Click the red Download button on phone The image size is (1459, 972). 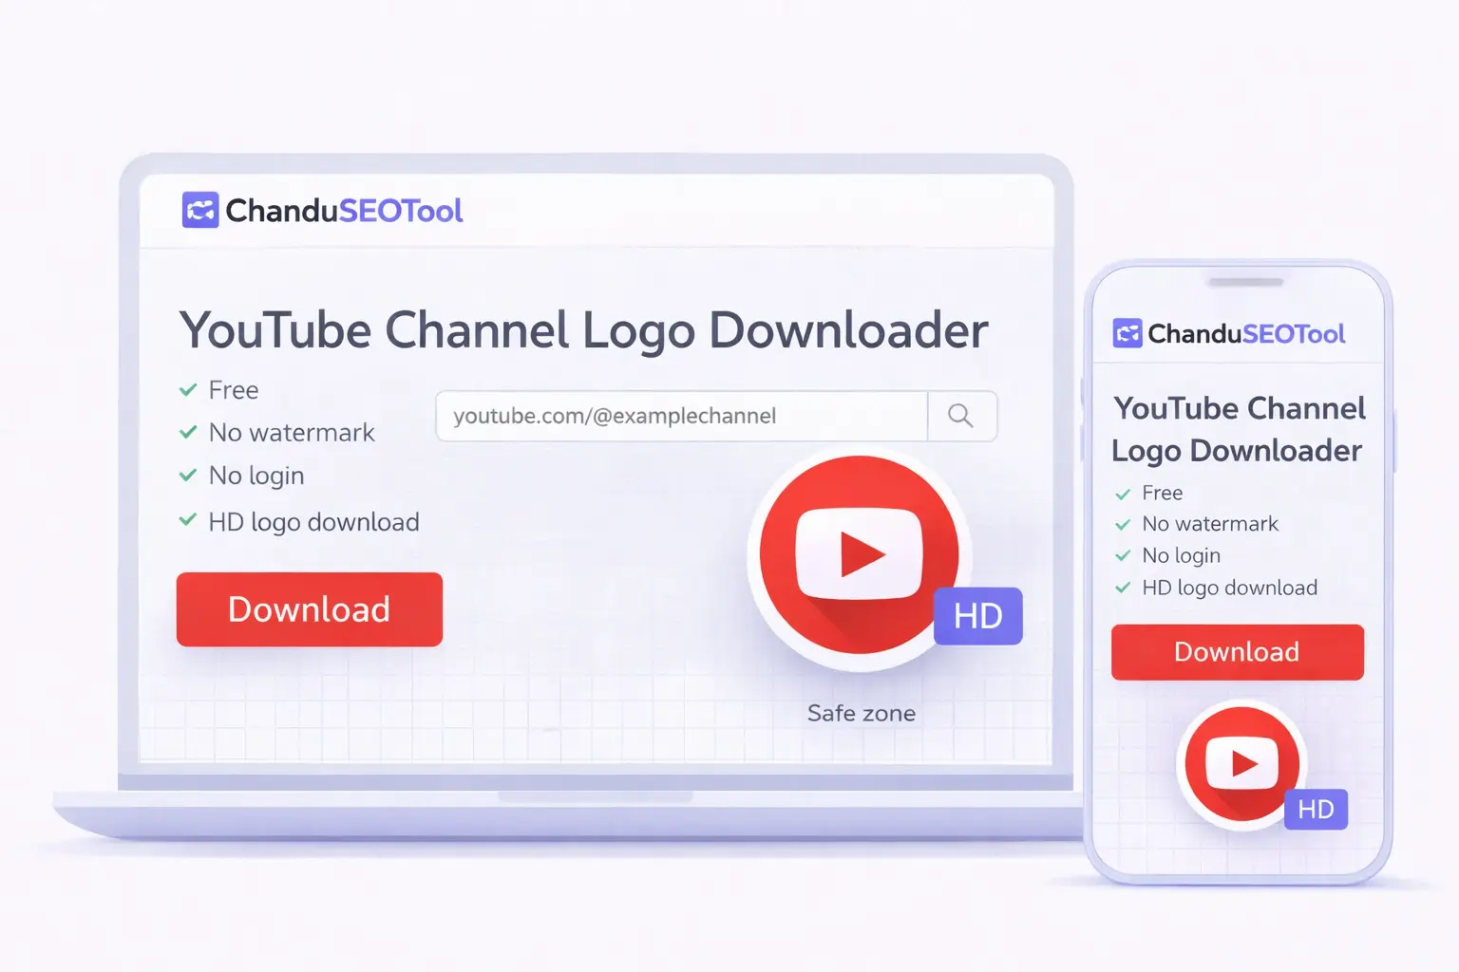(x=1238, y=652)
